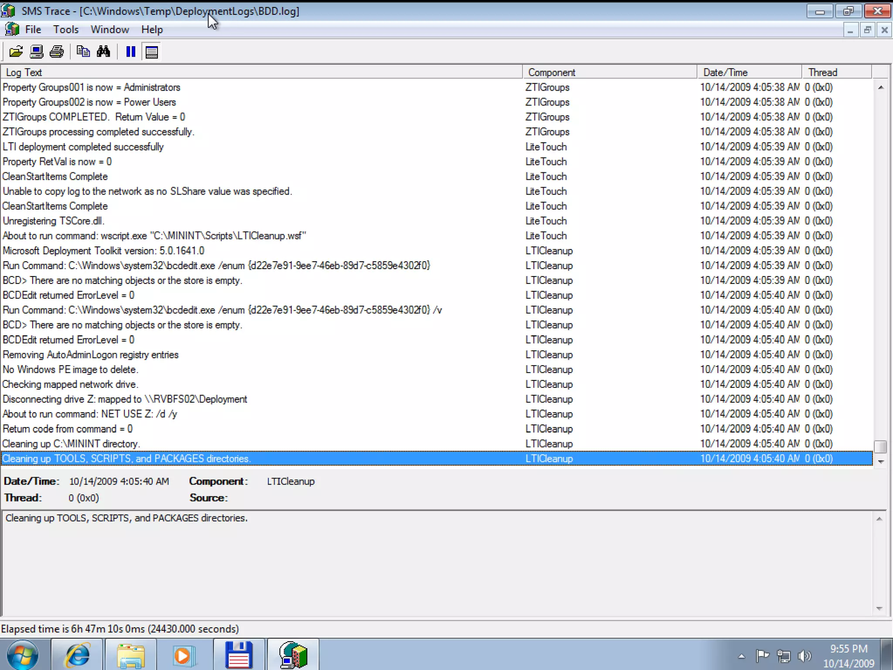Click the detail Date/Time value 10/14/2009 4:05:40 AM
Image resolution: width=893 pixels, height=670 pixels.
119,481
